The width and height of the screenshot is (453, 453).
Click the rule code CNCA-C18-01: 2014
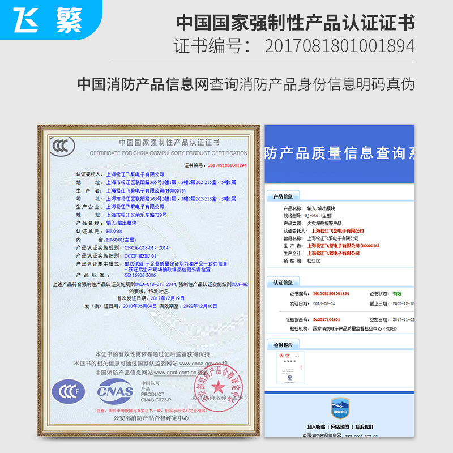coord(146,247)
